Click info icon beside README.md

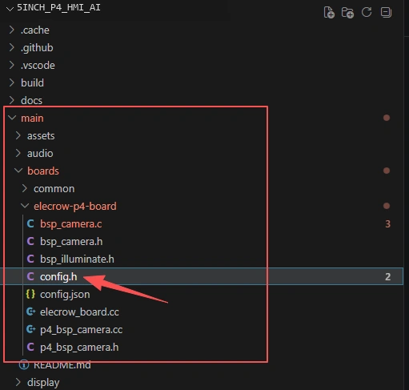24,365
